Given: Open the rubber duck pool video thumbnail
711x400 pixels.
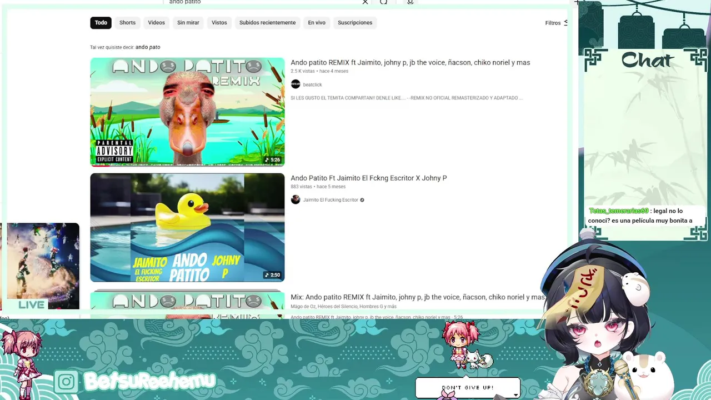Looking at the screenshot, I should click(187, 228).
